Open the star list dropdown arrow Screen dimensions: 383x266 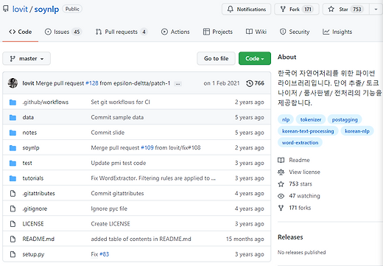(x=376, y=10)
